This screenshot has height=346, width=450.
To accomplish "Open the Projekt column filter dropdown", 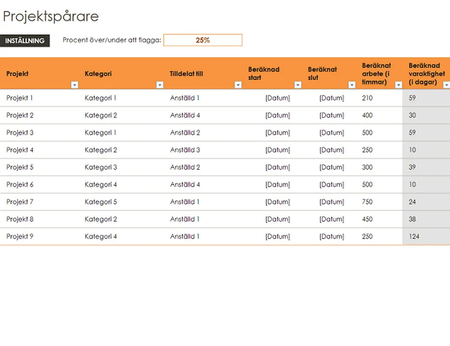I will 75,85.
